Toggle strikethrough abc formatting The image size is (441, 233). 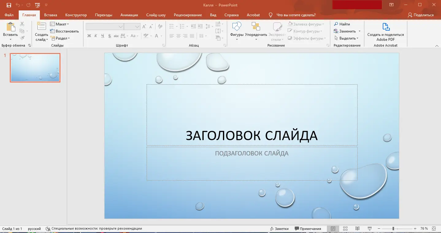(x=116, y=36)
